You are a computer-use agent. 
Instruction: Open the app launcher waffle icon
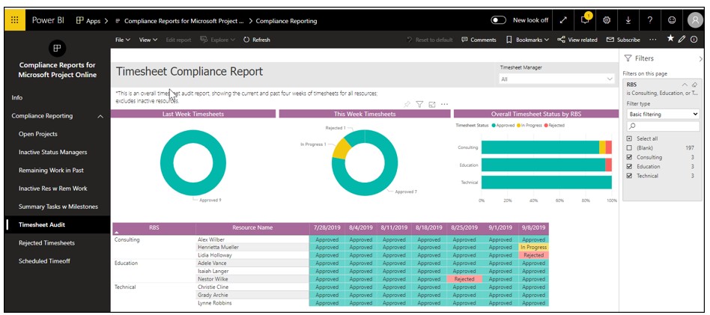click(x=15, y=20)
